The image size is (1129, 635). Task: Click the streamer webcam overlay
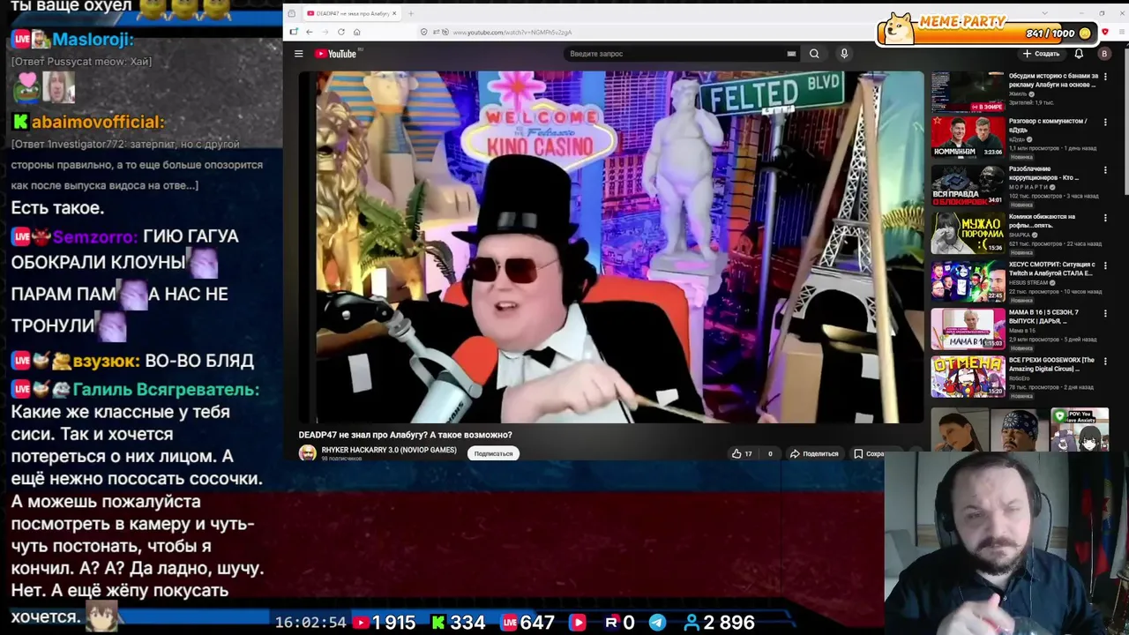1006,543
